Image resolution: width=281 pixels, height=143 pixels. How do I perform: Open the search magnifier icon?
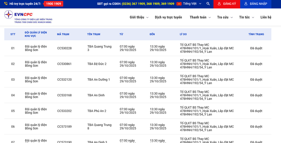point(208,4)
